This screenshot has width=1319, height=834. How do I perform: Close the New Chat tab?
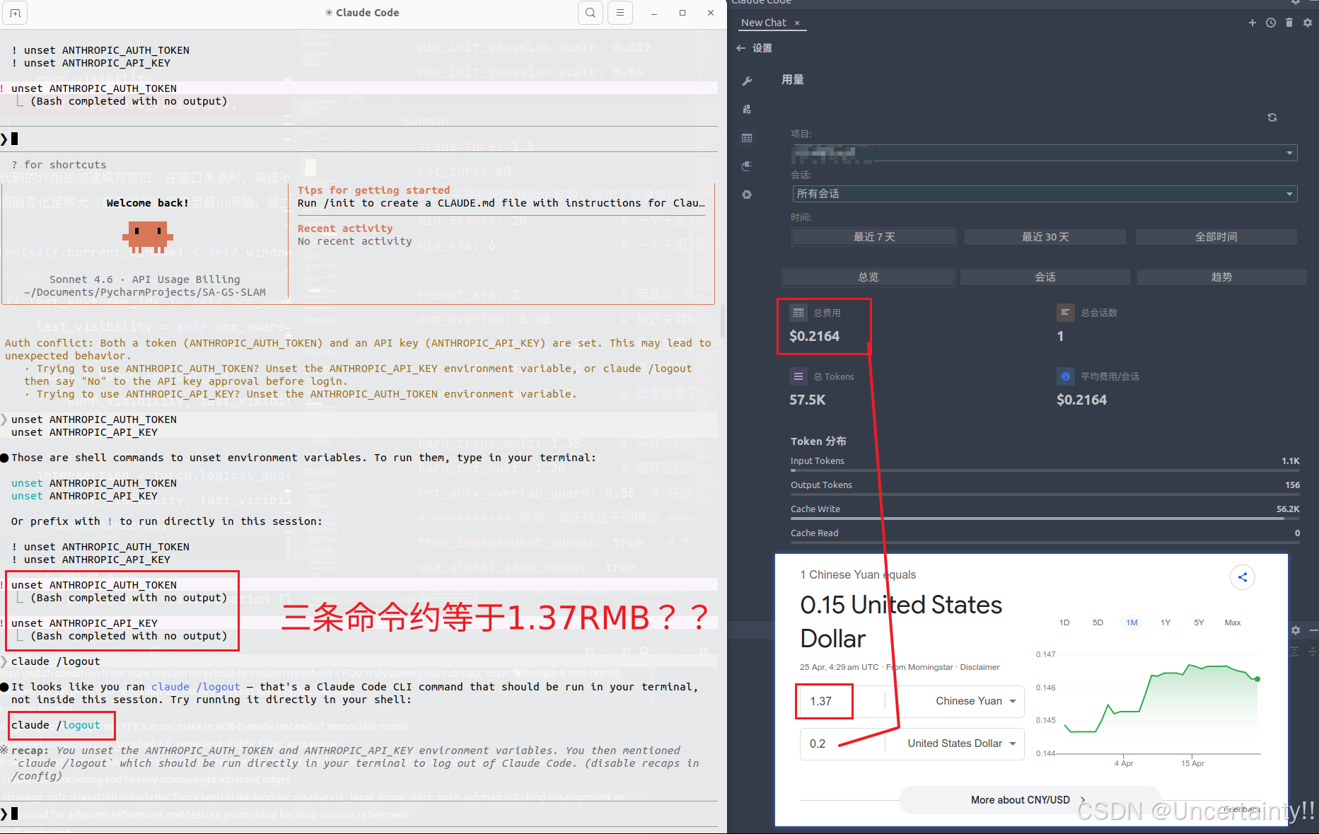pos(797,23)
